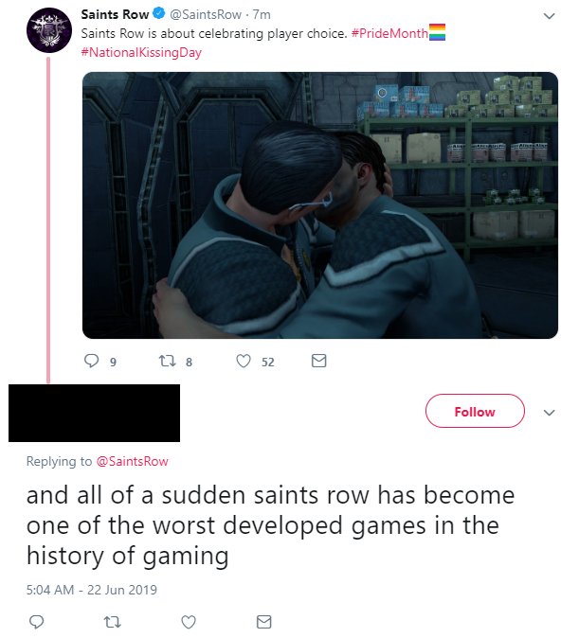Click the reply icon under Saints Row tweet
This screenshot has width=579, height=638.
[91, 361]
